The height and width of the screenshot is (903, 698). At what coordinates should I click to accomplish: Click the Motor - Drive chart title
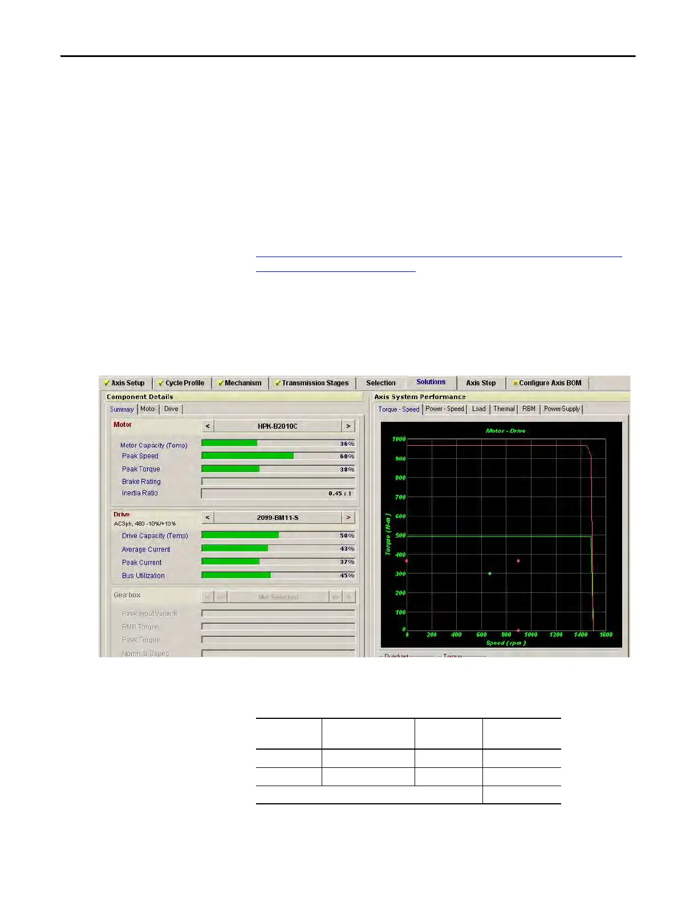click(505, 431)
